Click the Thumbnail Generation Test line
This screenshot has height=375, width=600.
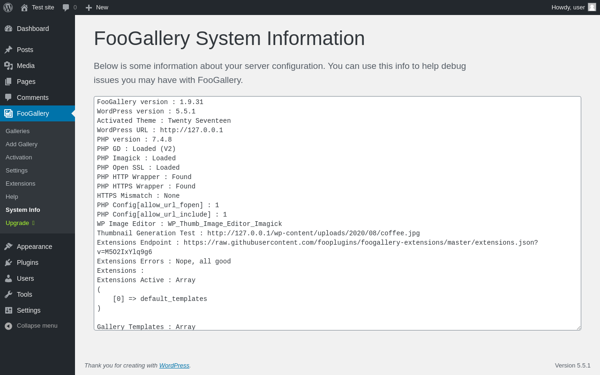pyautogui.click(x=258, y=233)
